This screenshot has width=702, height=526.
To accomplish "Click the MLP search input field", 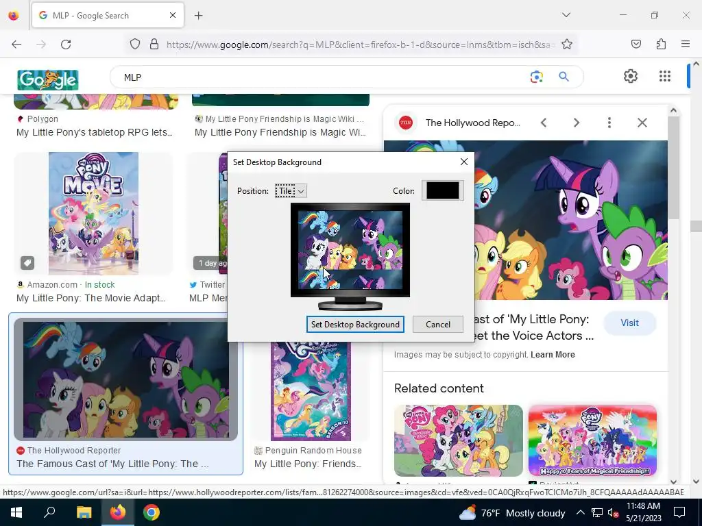I will pyautogui.click(x=322, y=77).
